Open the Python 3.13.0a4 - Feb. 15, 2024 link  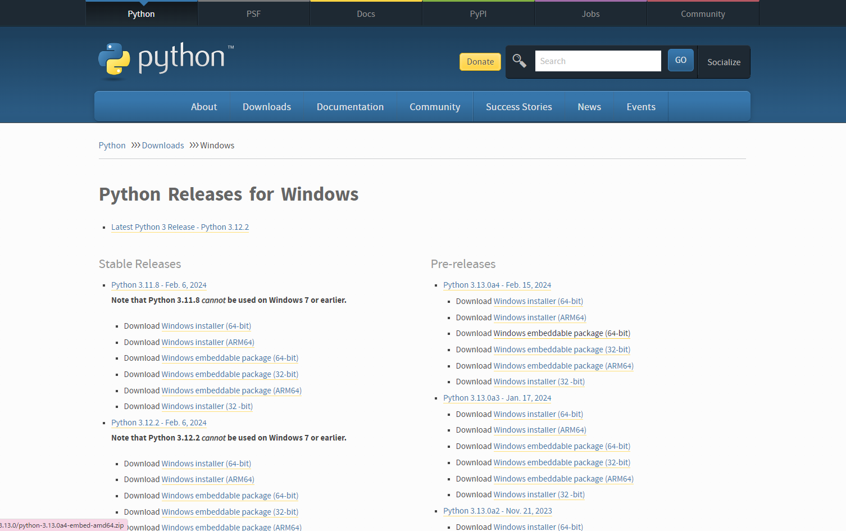tap(497, 285)
